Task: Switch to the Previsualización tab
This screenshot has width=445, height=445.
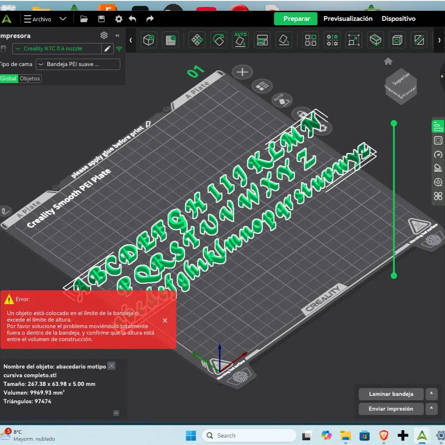Action: pos(348,19)
